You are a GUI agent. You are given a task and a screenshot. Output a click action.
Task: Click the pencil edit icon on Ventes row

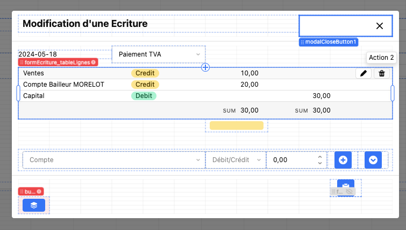coord(364,73)
